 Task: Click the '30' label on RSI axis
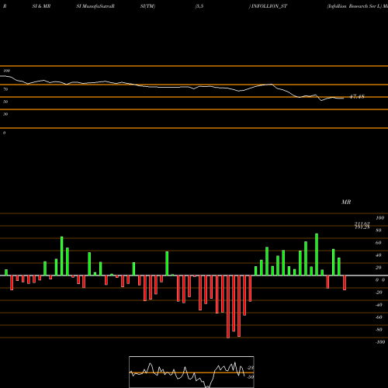[5, 114]
